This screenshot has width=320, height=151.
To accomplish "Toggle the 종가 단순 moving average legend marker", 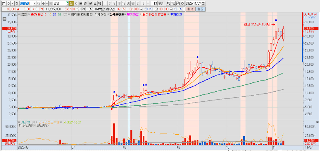I will point(29,15).
